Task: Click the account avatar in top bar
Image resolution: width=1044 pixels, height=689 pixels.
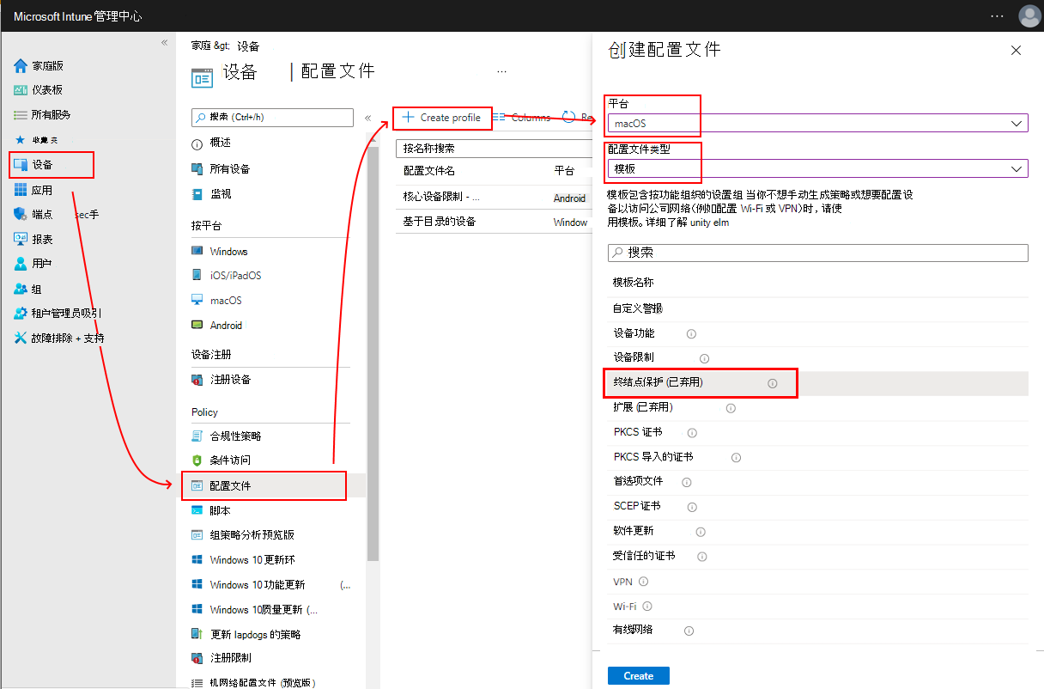Action: pyautogui.click(x=1029, y=15)
